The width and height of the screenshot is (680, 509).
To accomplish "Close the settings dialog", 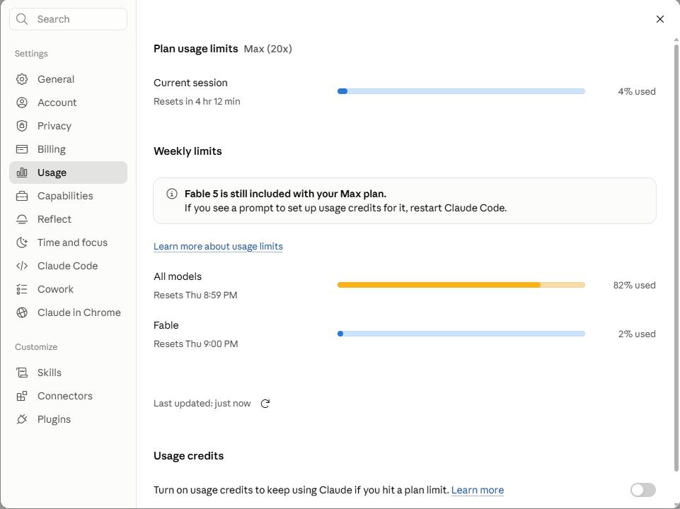I will point(660,19).
